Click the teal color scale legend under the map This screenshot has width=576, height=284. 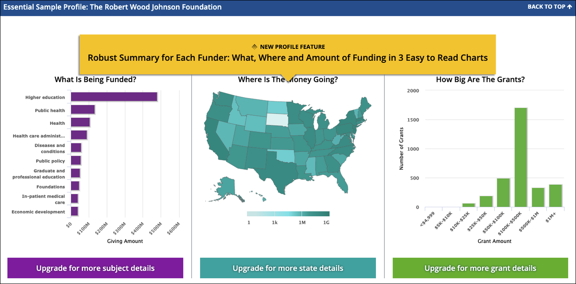(x=287, y=214)
